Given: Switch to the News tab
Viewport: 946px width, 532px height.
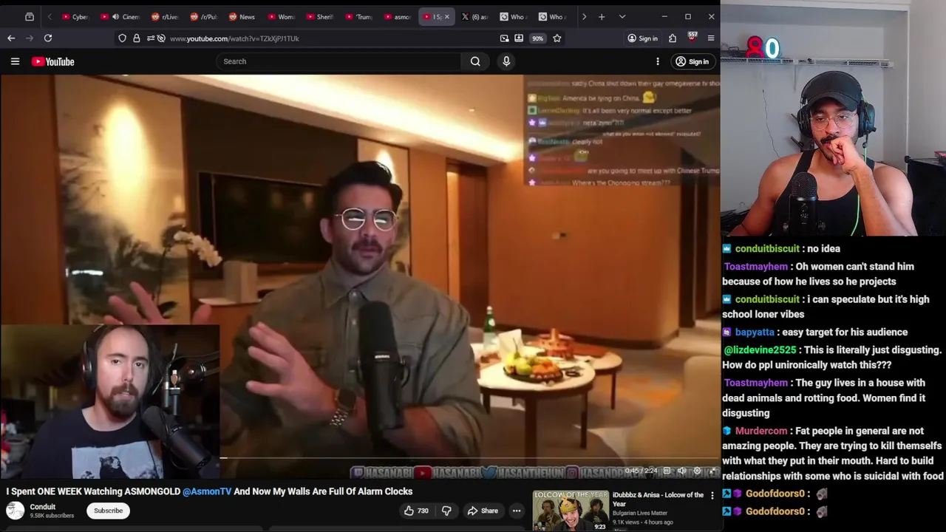Looking at the screenshot, I should click(242, 16).
